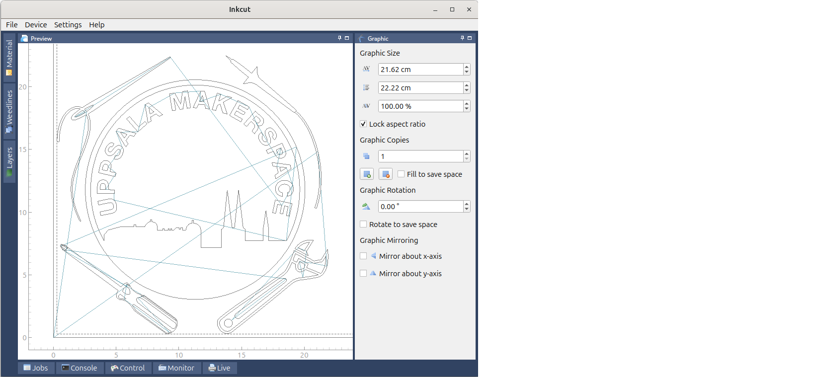Float the Preview panel using its pin button
The image size is (815, 377).
[x=340, y=38]
